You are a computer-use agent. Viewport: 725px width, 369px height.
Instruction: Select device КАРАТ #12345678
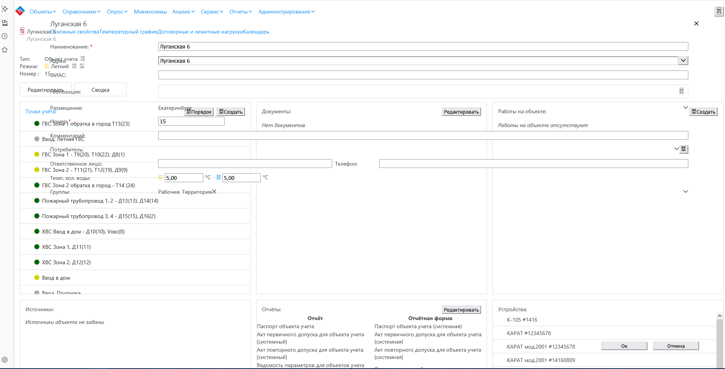tap(605, 333)
